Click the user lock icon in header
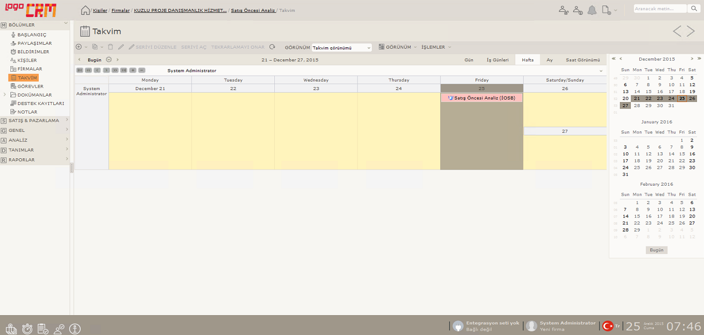Image resolution: width=704 pixels, height=335 pixels. point(564,10)
